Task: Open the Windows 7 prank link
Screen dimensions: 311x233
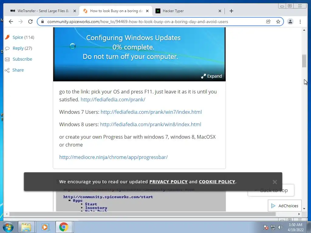Action: click(151, 112)
